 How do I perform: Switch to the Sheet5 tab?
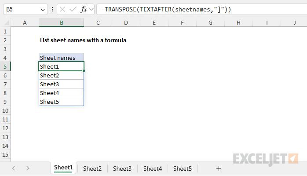183,169
